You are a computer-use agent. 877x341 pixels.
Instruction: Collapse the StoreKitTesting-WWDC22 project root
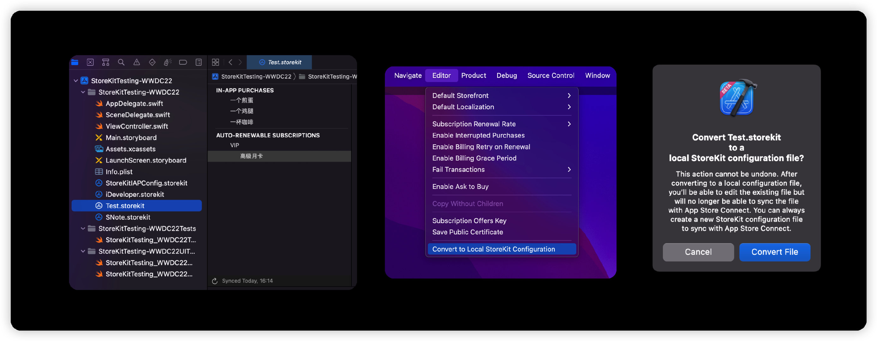click(x=76, y=81)
